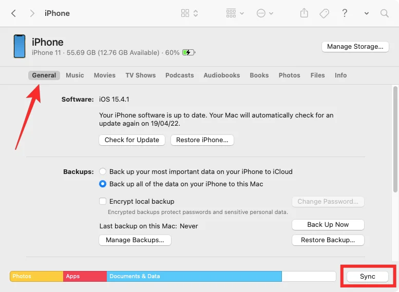Click the iPhone device icon
The width and height of the screenshot is (399, 292).
pyautogui.click(x=19, y=46)
